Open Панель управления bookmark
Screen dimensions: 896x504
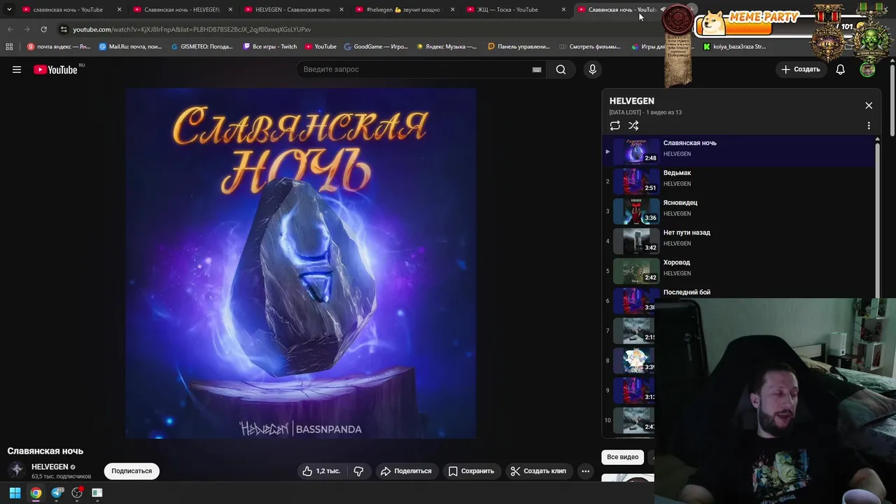(519, 47)
